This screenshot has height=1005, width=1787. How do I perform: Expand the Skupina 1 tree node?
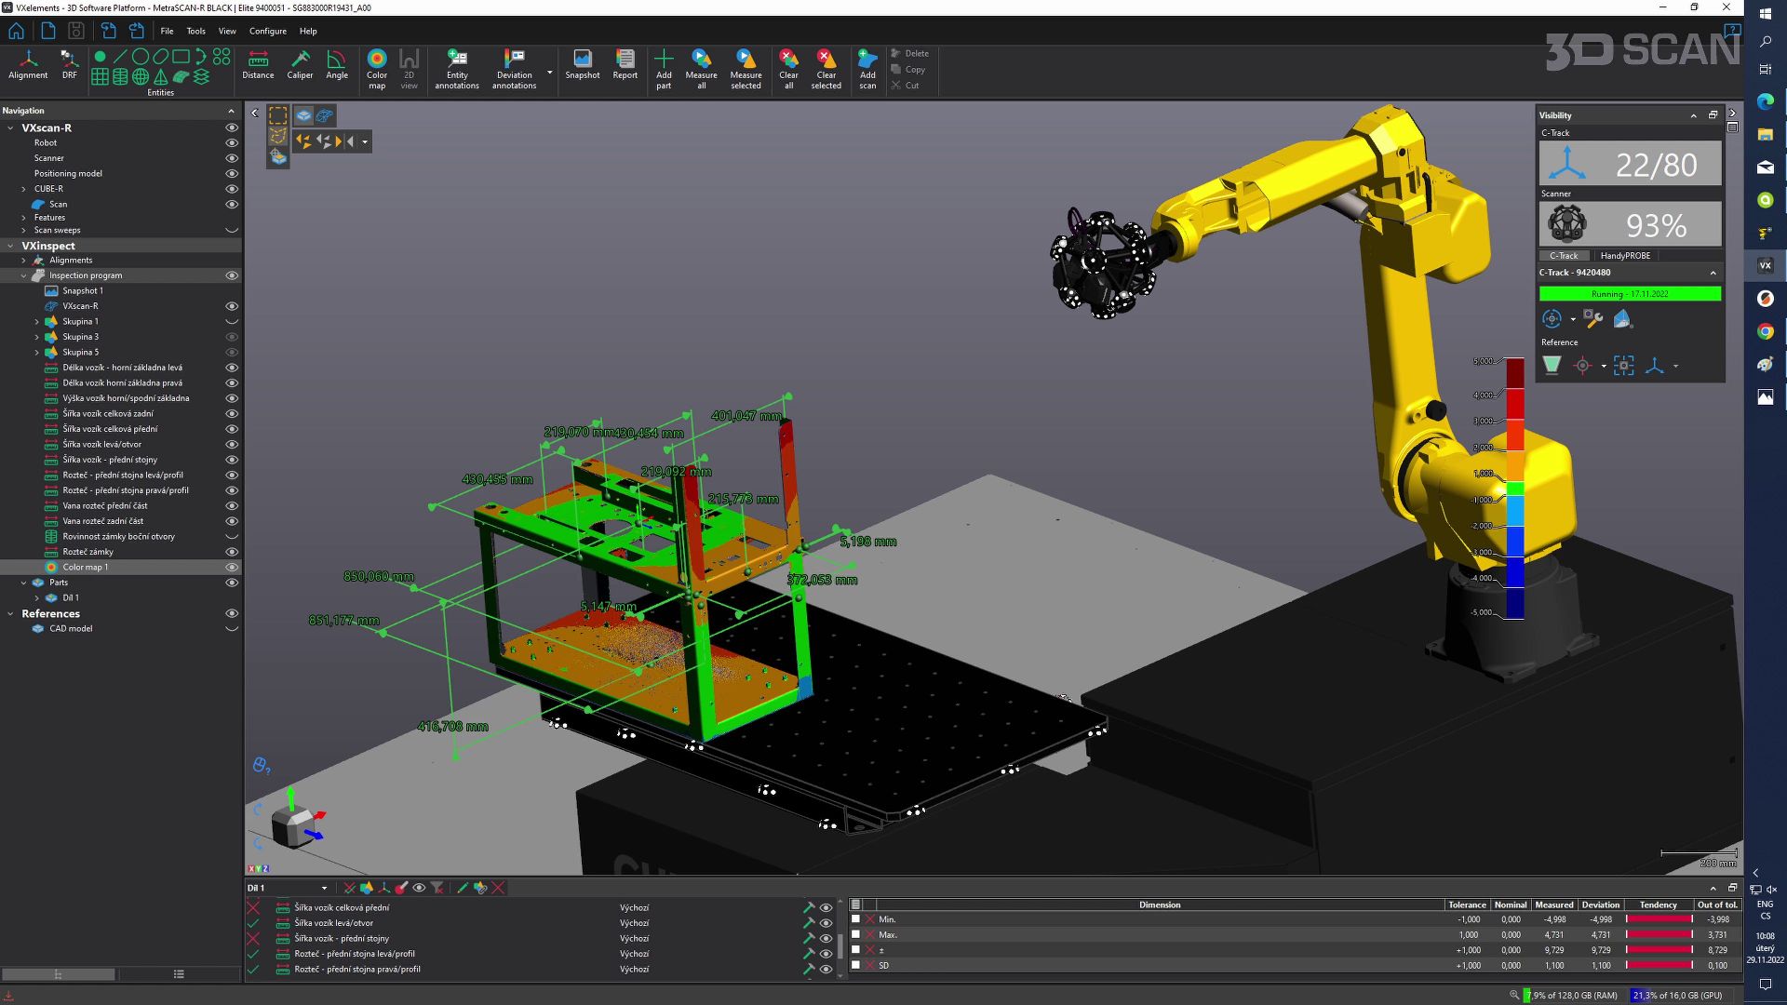[37, 322]
